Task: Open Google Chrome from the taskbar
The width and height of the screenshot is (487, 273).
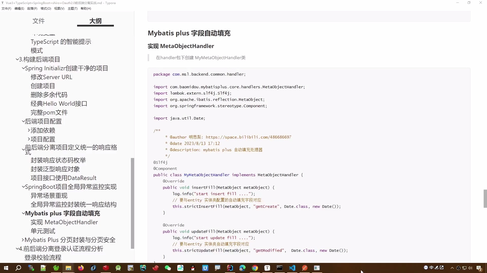Action: pos(255,268)
